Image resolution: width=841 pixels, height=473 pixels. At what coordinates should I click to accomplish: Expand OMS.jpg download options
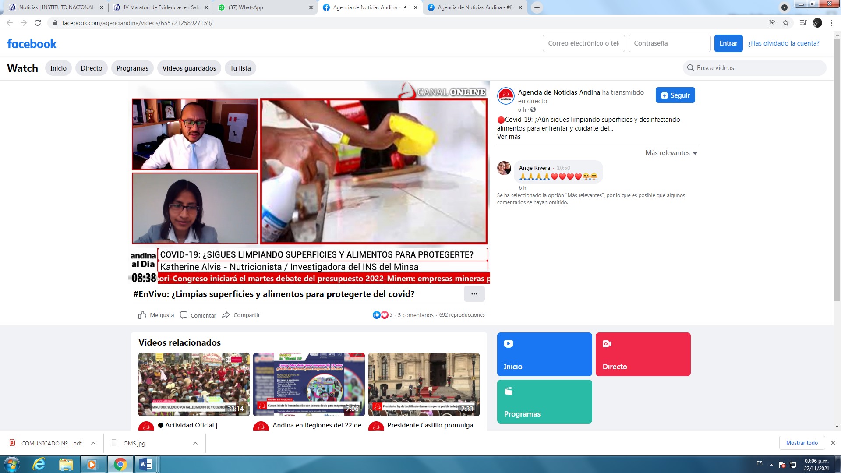click(195, 443)
